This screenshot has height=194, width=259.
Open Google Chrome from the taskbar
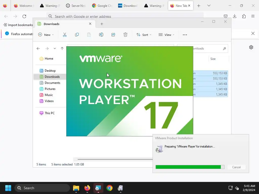109,188
